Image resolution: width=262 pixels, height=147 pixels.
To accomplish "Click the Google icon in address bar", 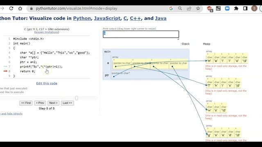I will (x=171, y=9).
